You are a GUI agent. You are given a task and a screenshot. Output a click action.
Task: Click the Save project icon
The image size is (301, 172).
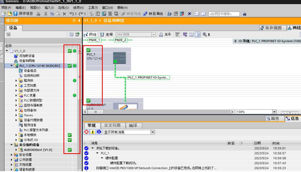(x=16, y=14)
